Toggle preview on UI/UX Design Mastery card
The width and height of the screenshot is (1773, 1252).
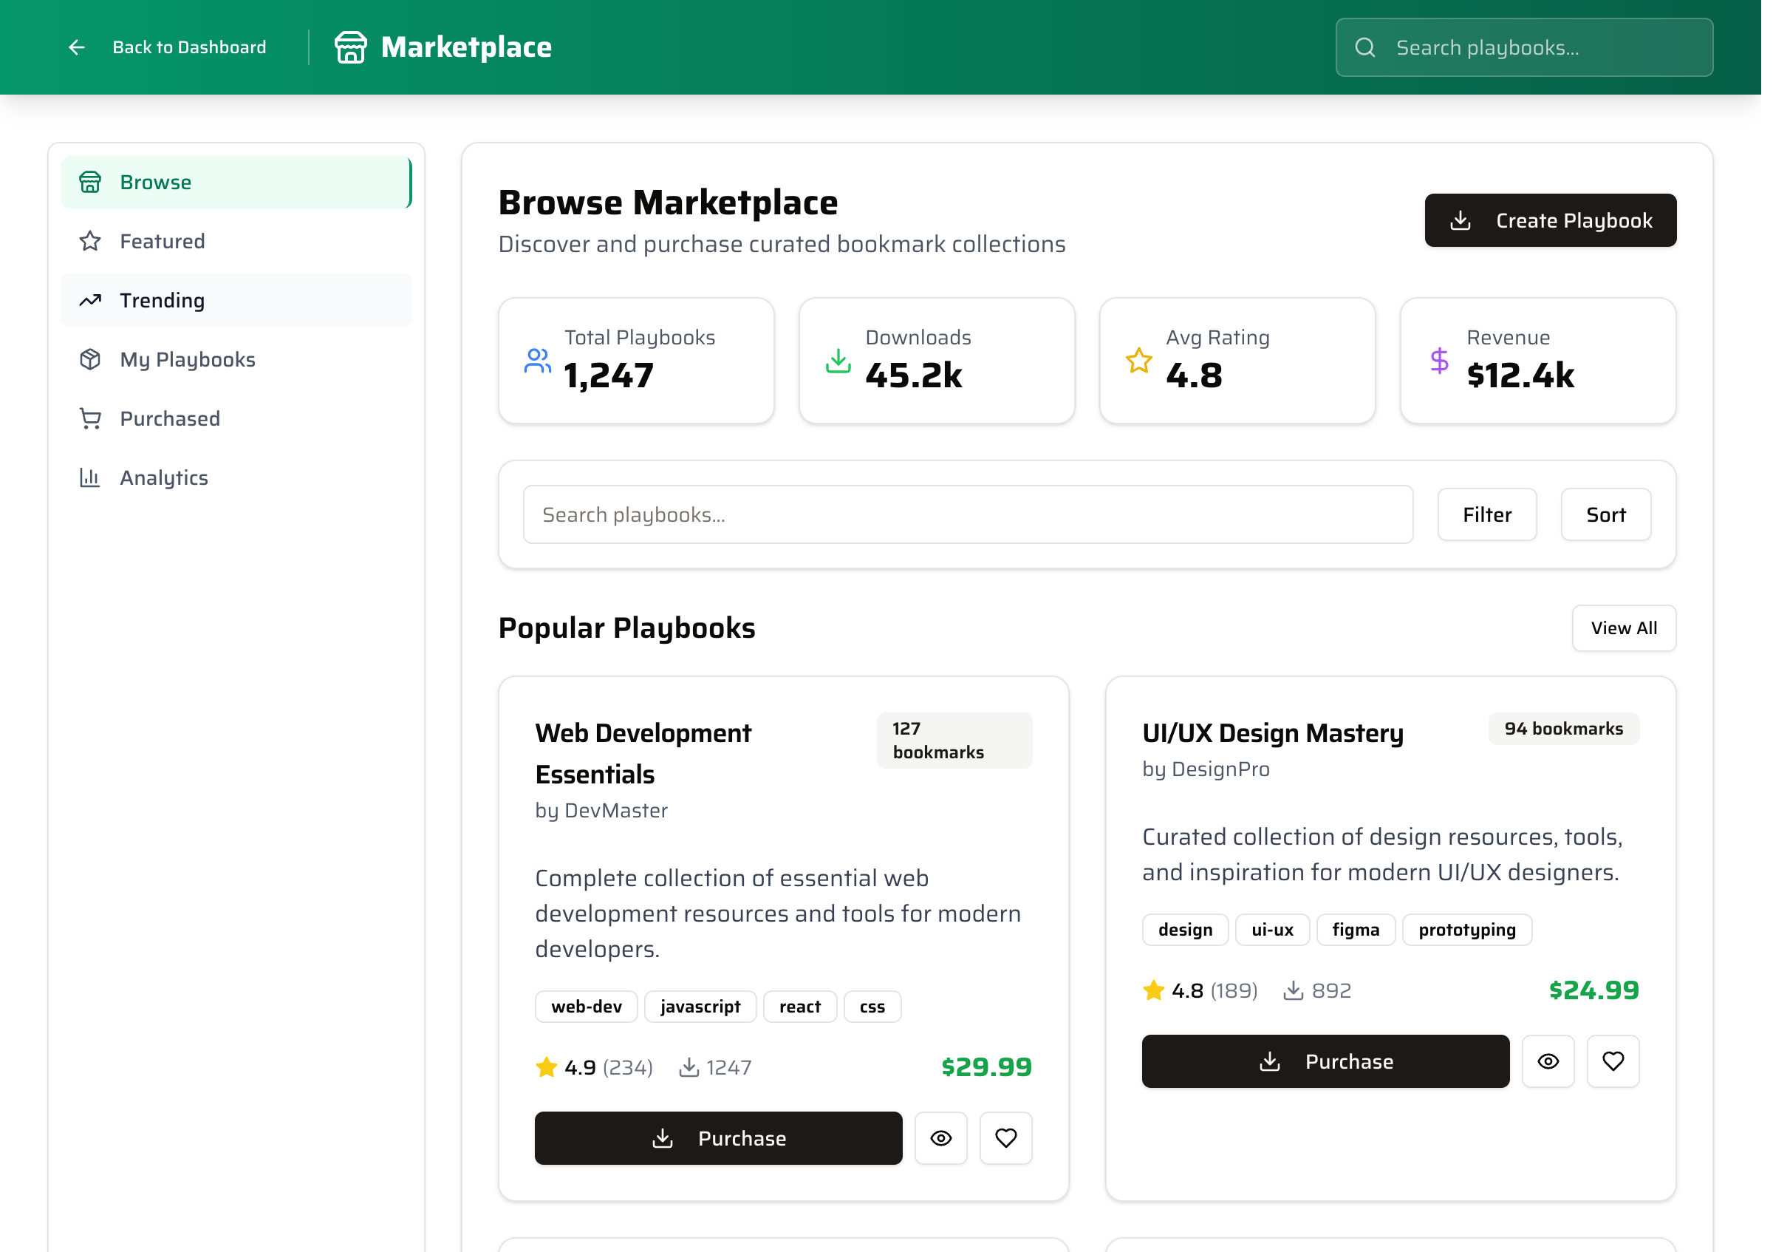tap(1548, 1061)
